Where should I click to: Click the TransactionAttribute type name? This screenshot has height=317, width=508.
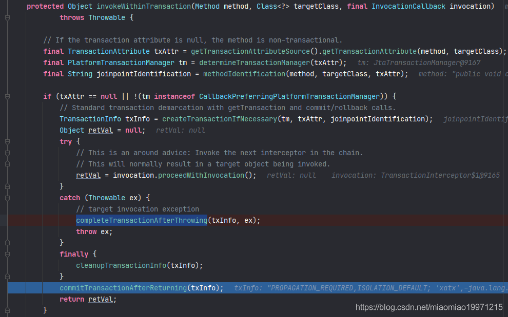(109, 51)
